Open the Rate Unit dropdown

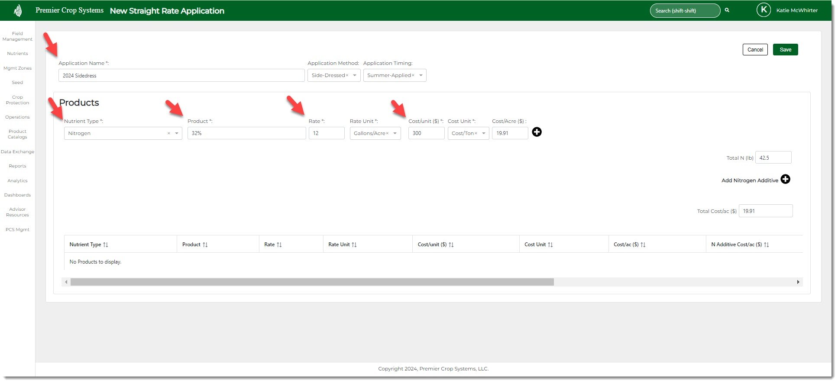click(x=395, y=133)
